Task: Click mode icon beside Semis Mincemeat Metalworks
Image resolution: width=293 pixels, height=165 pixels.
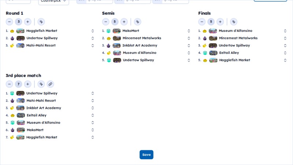Action: [x=108, y=38]
